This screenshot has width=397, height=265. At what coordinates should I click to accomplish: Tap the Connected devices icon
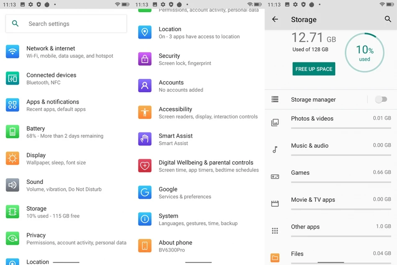(x=13, y=78)
